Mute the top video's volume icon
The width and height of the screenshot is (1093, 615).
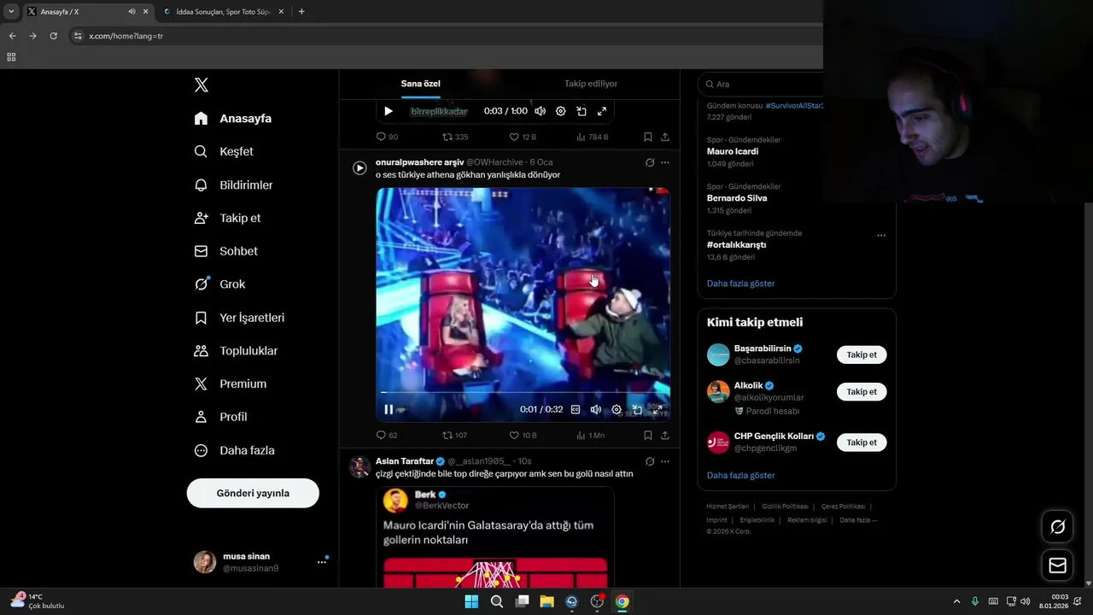click(x=540, y=111)
